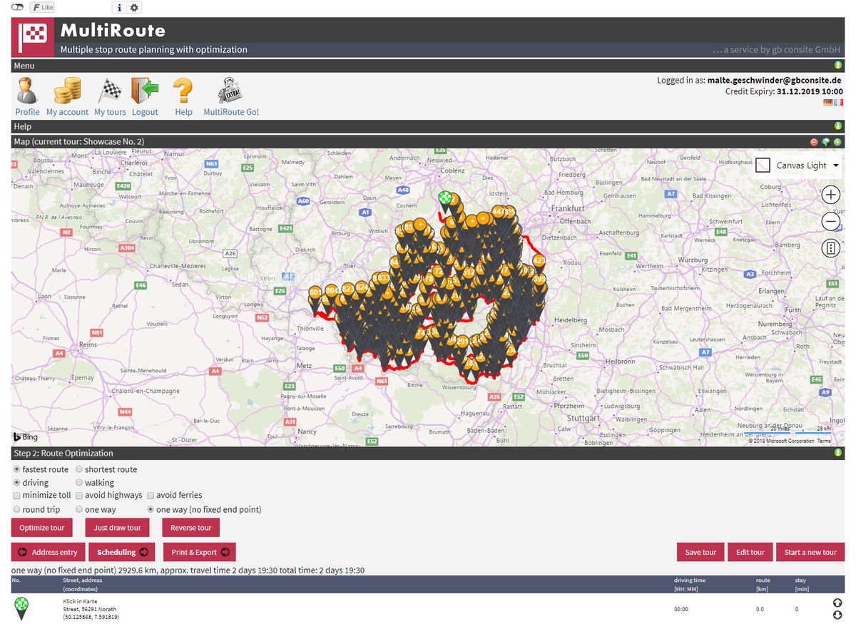The image size is (856, 624).
Task: Collapse the map with the red minus icon
Action: coord(814,142)
